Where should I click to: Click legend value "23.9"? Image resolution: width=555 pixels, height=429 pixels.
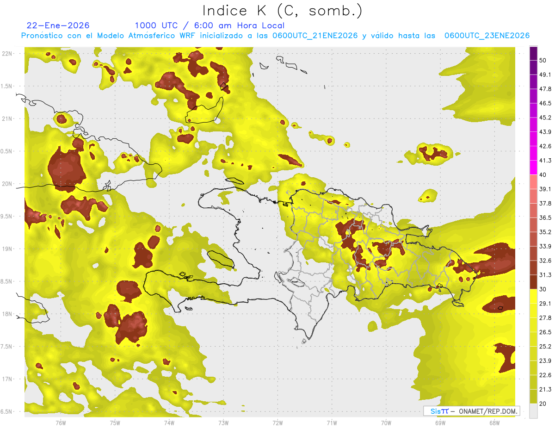(x=545, y=361)
